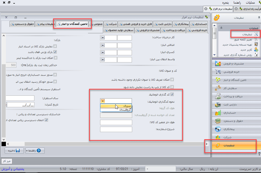This screenshot has height=173, width=261.
Task: Click the تغییر کلمه عبور icon
Action: [256, 39]
